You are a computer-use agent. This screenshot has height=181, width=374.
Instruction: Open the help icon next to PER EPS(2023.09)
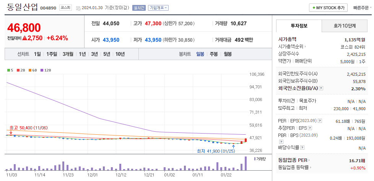[x=320, y=121]
